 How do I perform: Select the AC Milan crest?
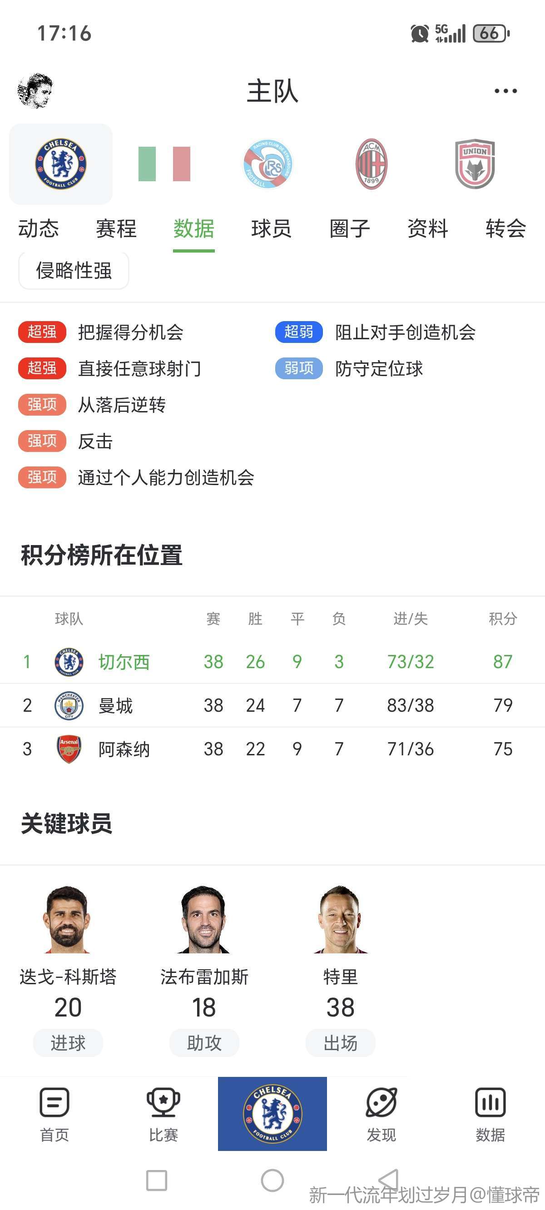[x=371, y=164]
